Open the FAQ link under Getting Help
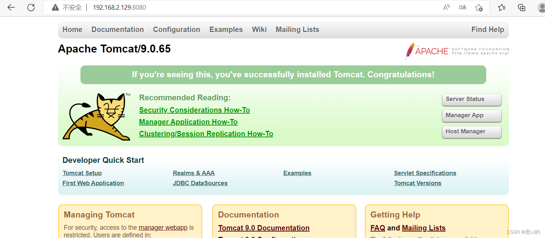The height and width of the screenshot is (238, 545). (378, 228)
